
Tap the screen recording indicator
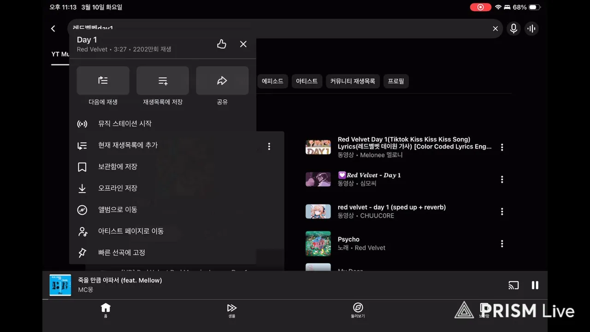(x=480, y=7)
